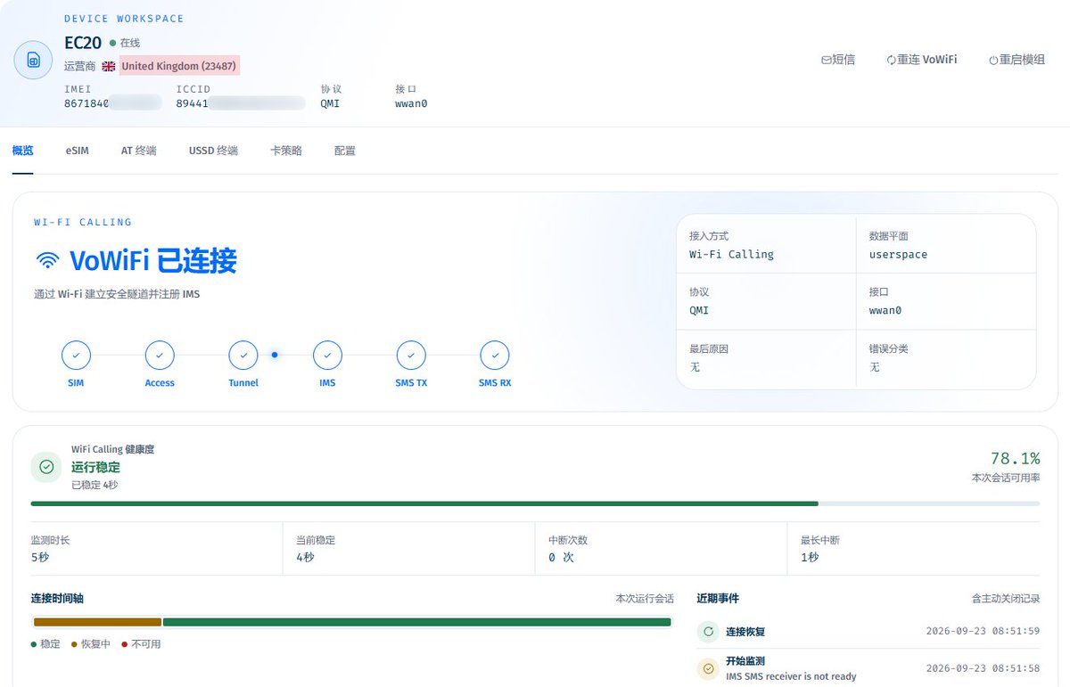This screenshot has height=687, width=1070.
Task: Click the 稳定 legend item
Action: click(x=45, y=644)
